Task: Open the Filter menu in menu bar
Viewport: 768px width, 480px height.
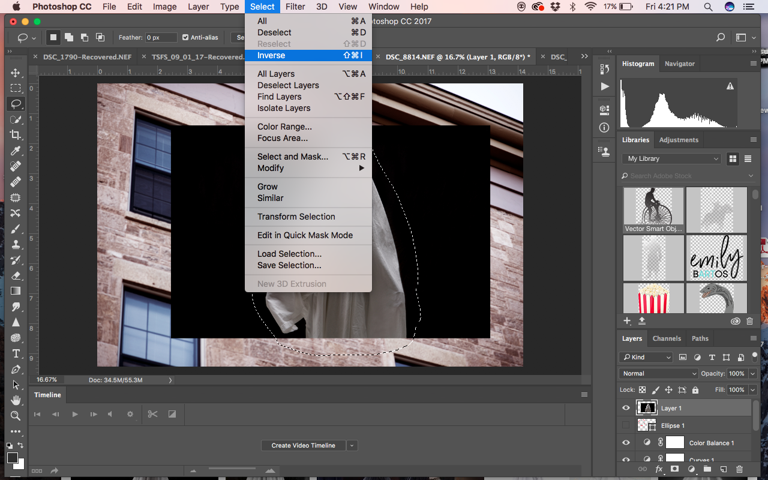Action: [295, 7]
